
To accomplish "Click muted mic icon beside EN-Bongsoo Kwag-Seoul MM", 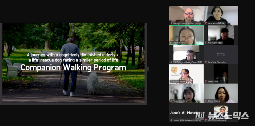I will click(x=171, y=62).
